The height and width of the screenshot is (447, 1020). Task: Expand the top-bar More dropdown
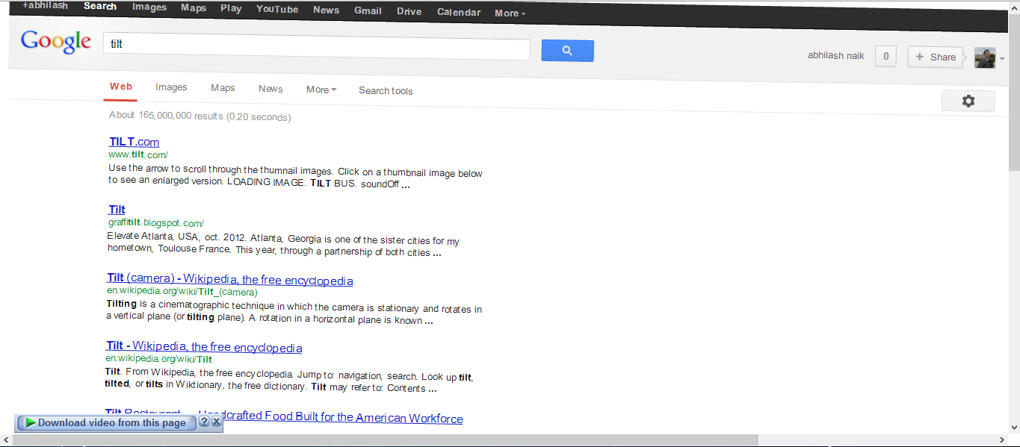click(510, 13)
